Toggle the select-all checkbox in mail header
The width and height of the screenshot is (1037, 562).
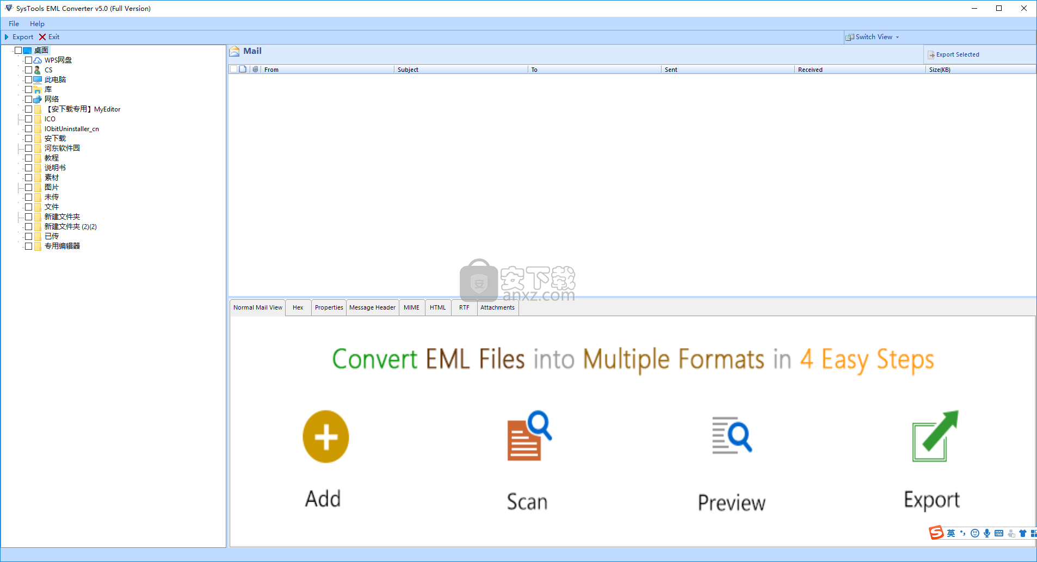pyautogui.click(x=233, y=69)
